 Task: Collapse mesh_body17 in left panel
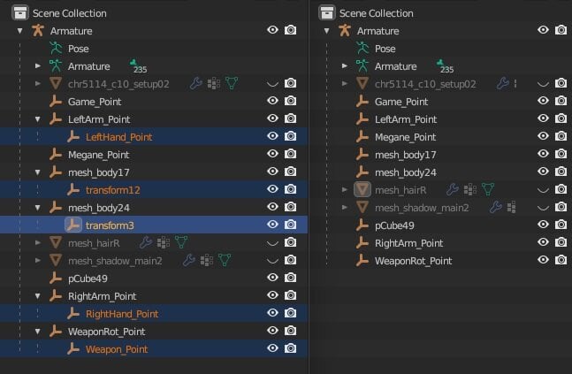click(38, 172)
